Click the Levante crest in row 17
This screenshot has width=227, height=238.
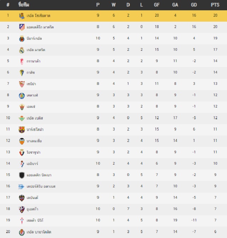[x=22, y=198]
